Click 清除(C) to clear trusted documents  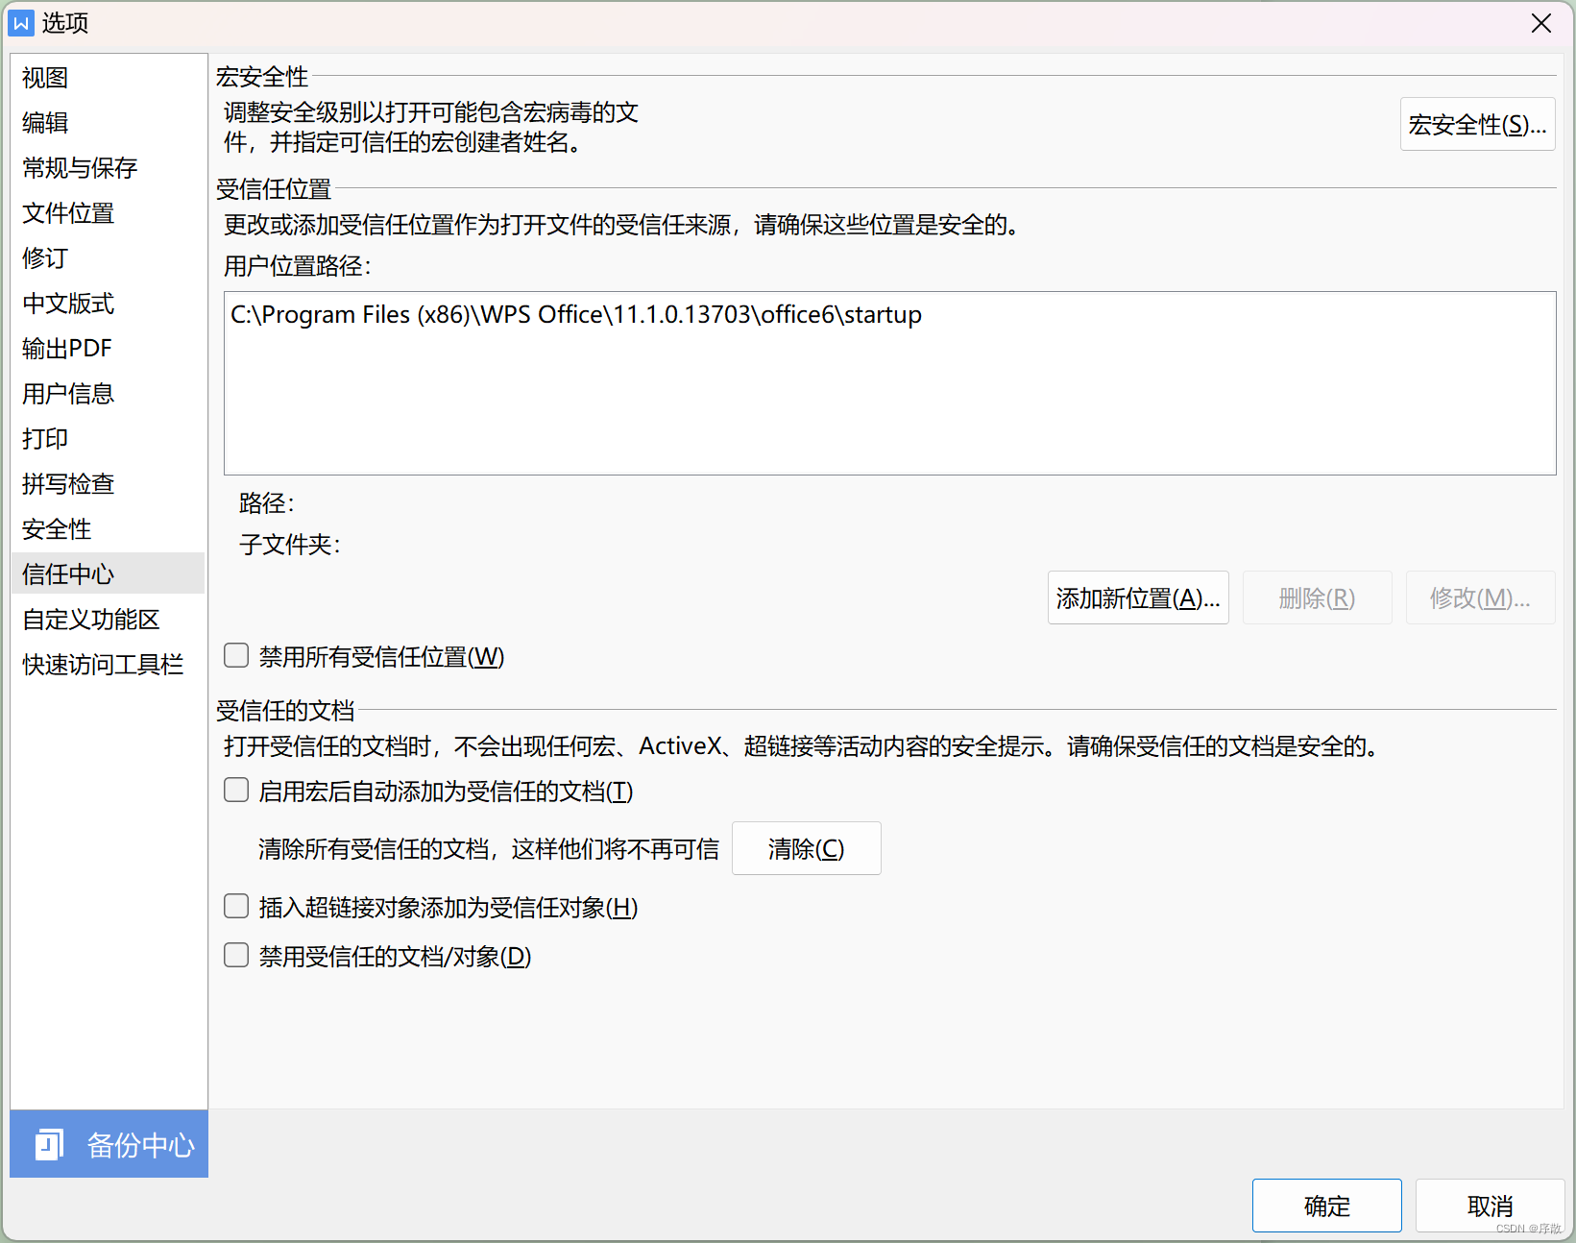pos(806,849)
